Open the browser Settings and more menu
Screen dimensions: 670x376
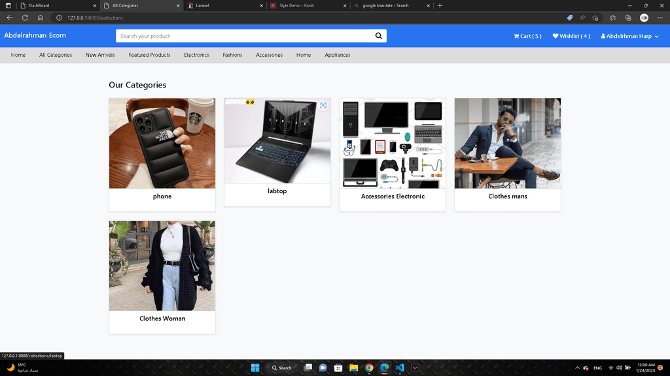coord(660,18)
